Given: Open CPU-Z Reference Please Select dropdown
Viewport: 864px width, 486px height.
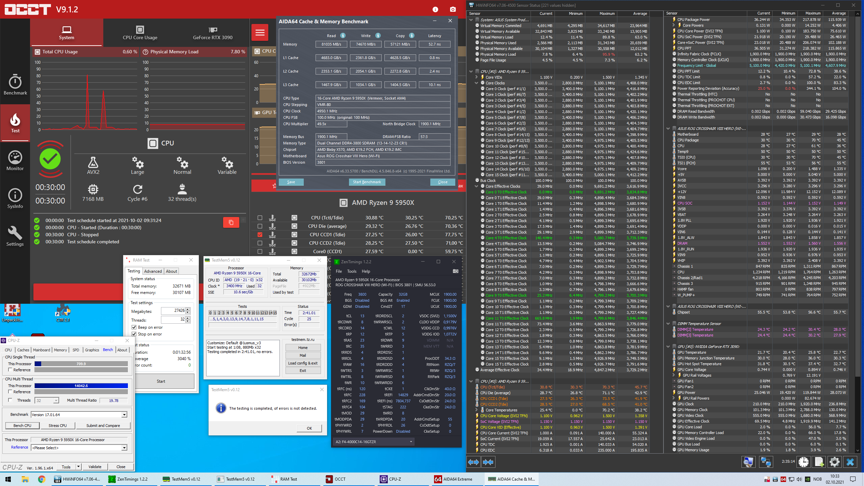Looking at the screenshot, I should tap(124, 448).
